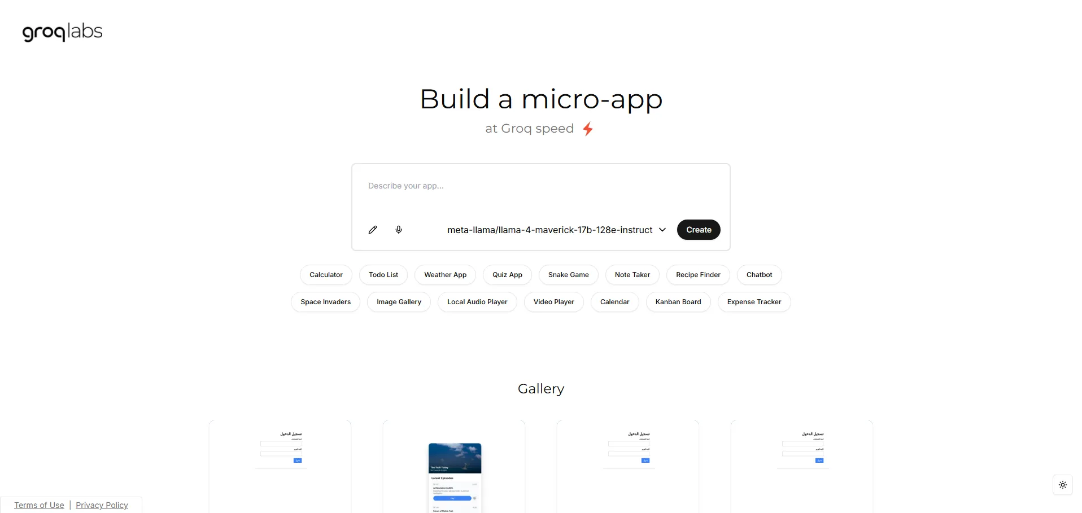Choose the Kanban Board suggestion

pos(678,302)
